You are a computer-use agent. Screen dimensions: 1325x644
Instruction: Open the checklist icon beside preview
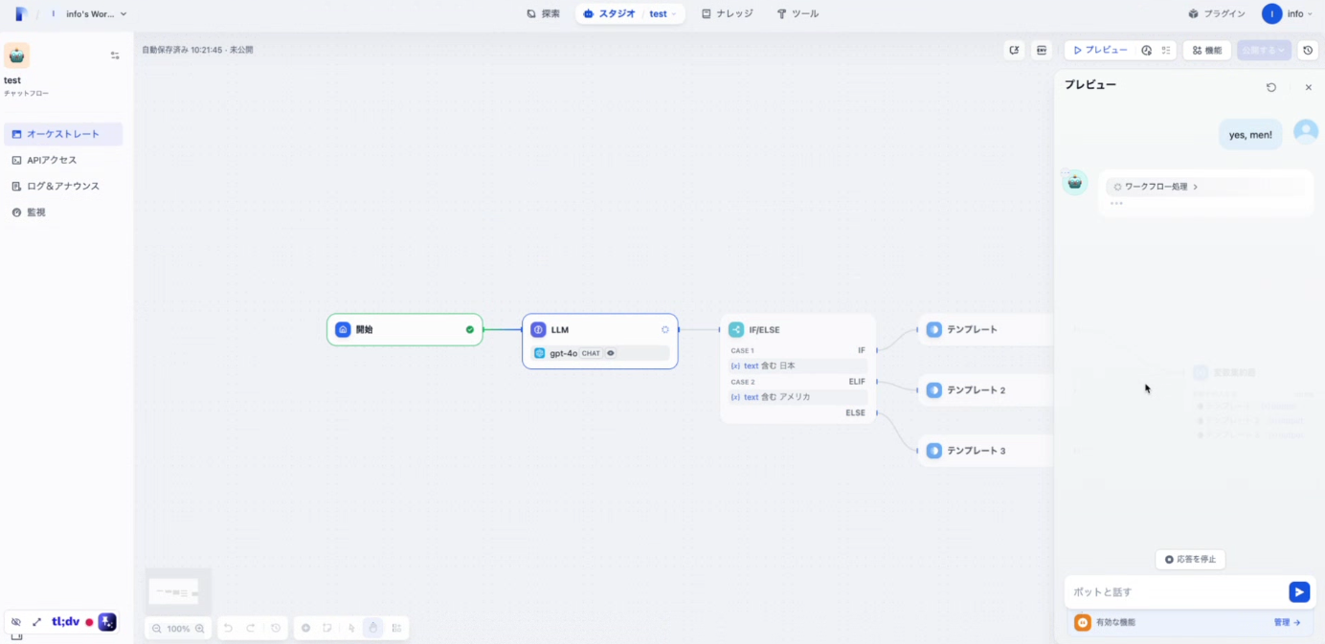tap(1166, 50)
